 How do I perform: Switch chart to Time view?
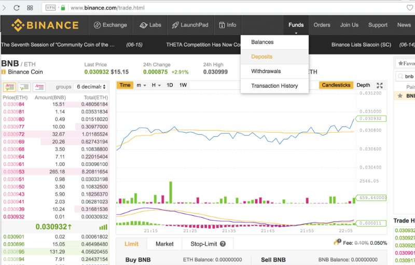(x=125, y=85)
